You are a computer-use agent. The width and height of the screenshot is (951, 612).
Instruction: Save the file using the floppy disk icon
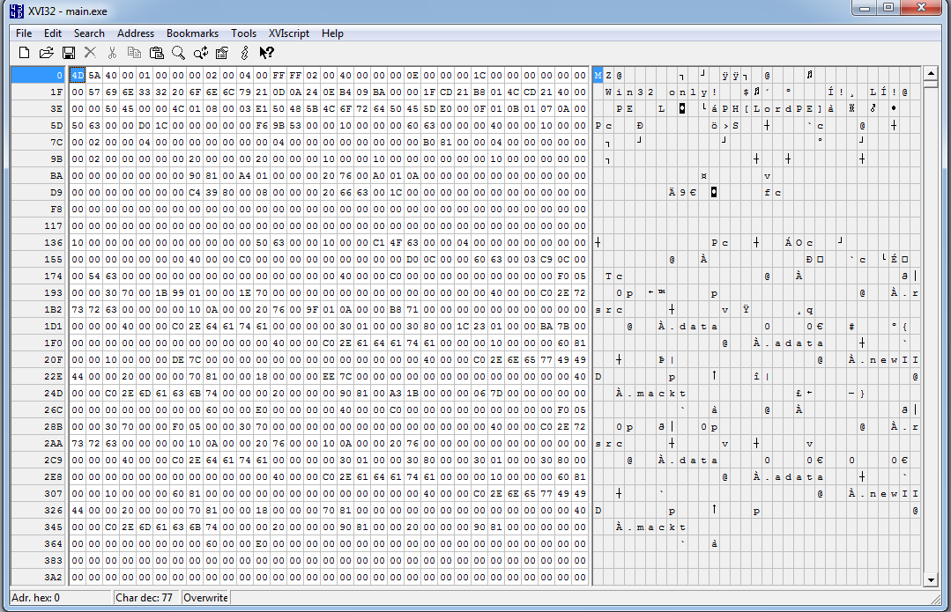coord(69,53)
